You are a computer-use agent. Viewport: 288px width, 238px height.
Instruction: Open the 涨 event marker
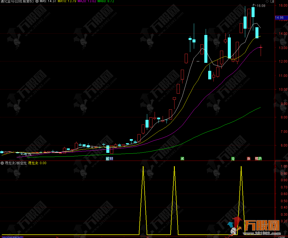[x=249, y=159]
